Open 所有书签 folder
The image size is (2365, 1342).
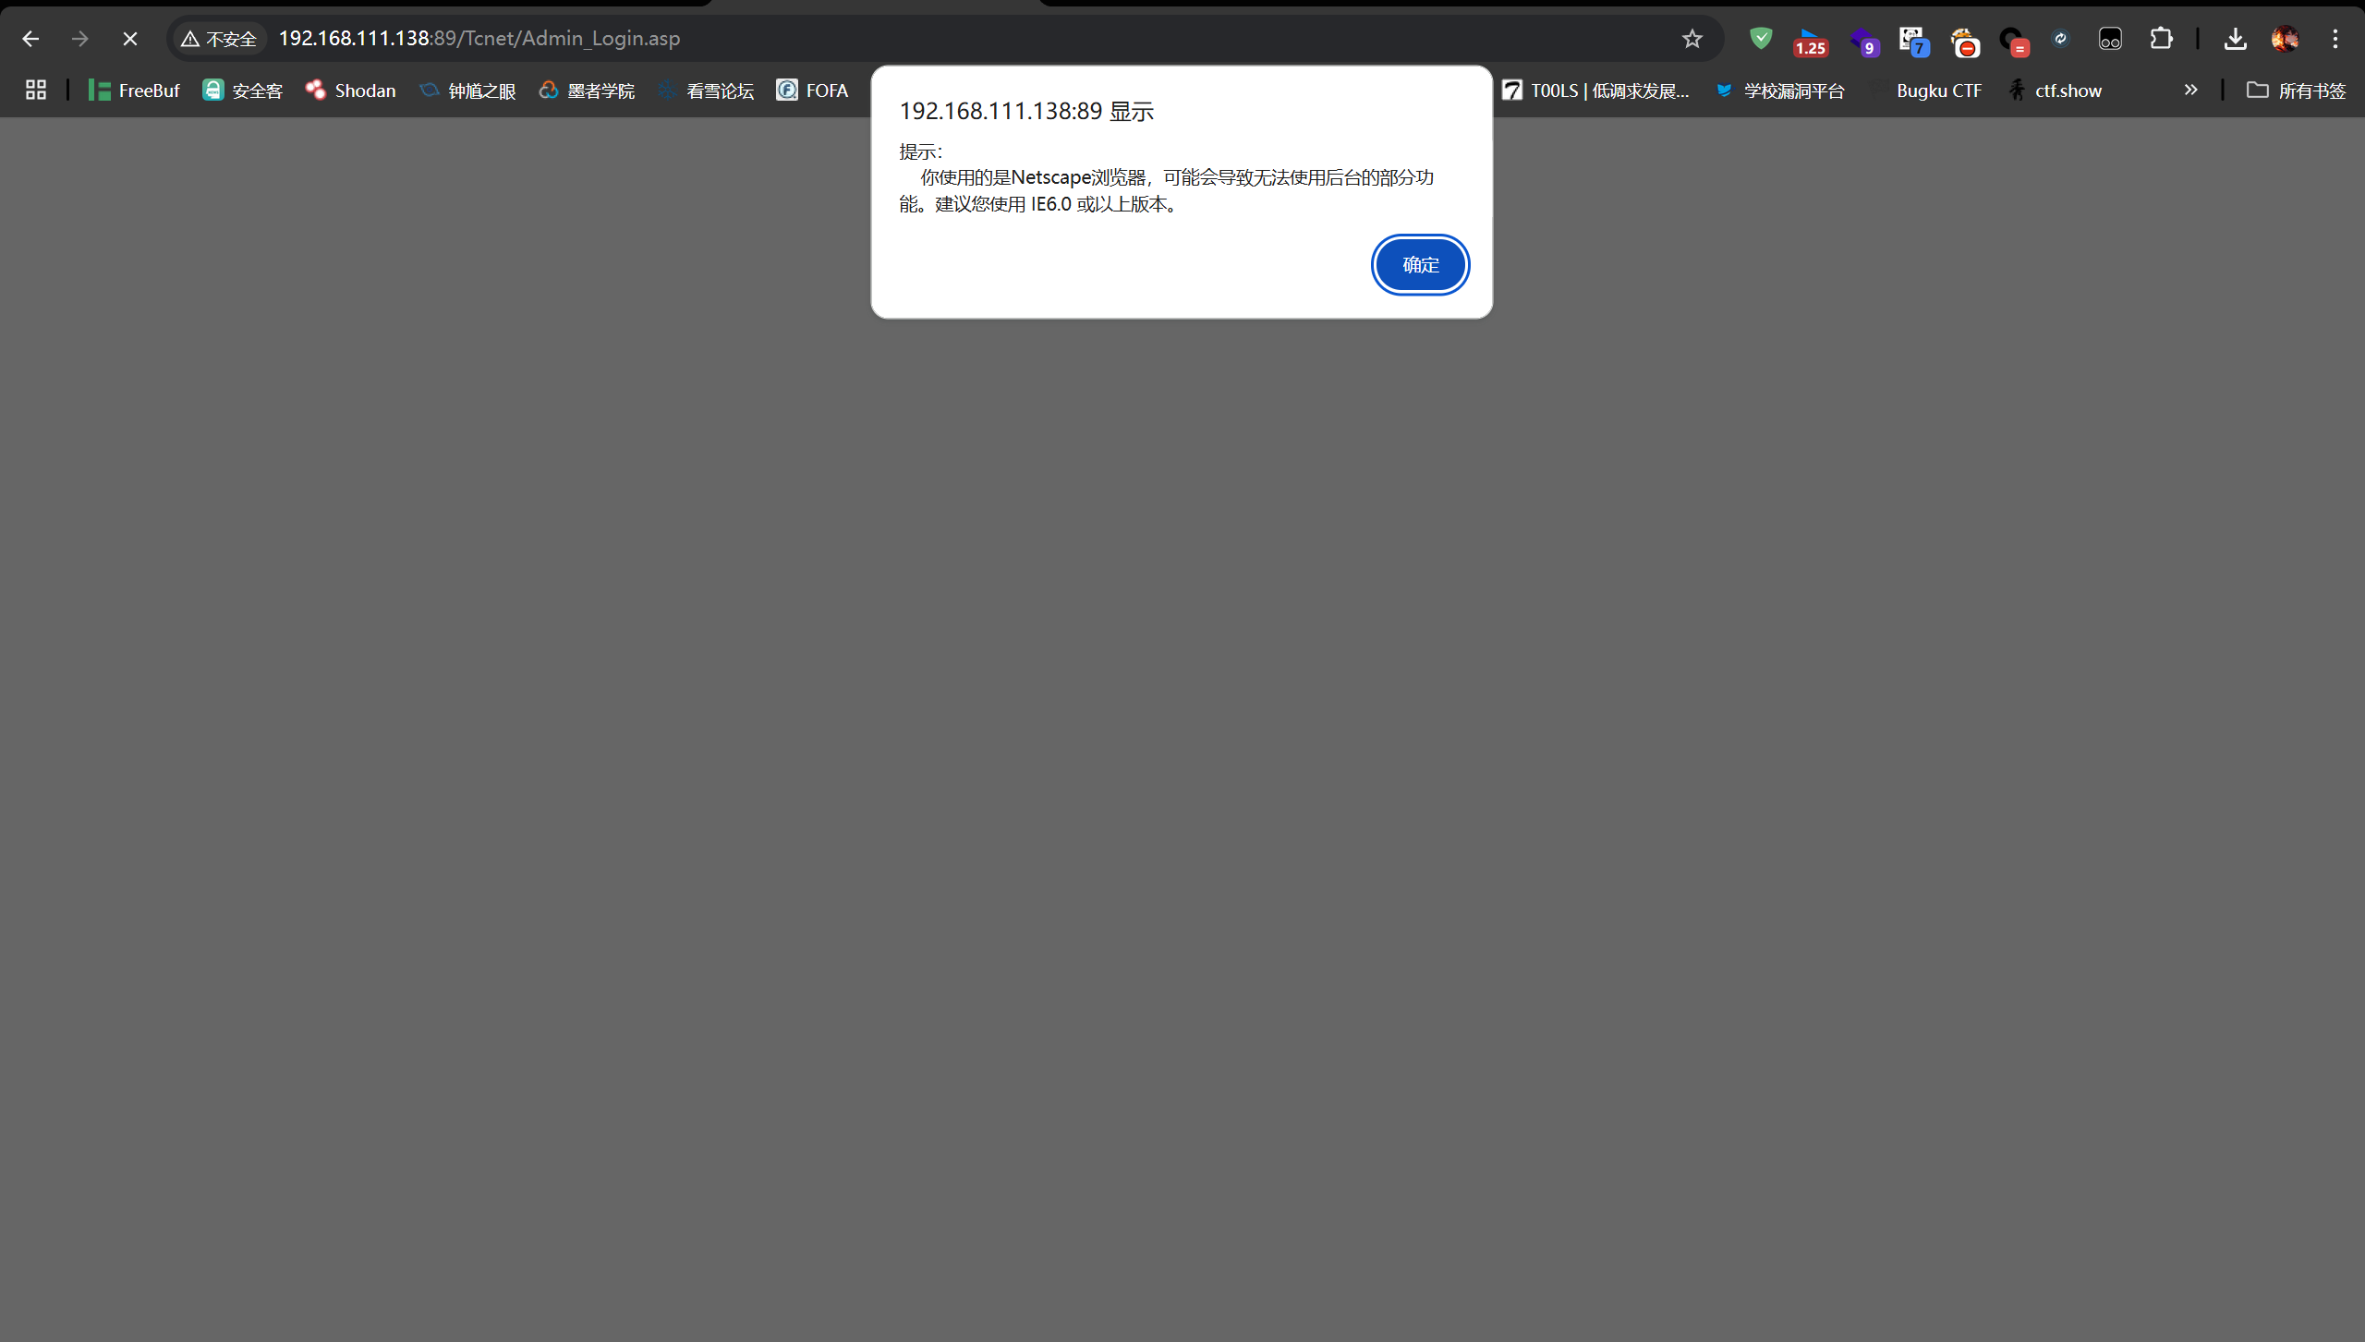[x=2296, y=91]
